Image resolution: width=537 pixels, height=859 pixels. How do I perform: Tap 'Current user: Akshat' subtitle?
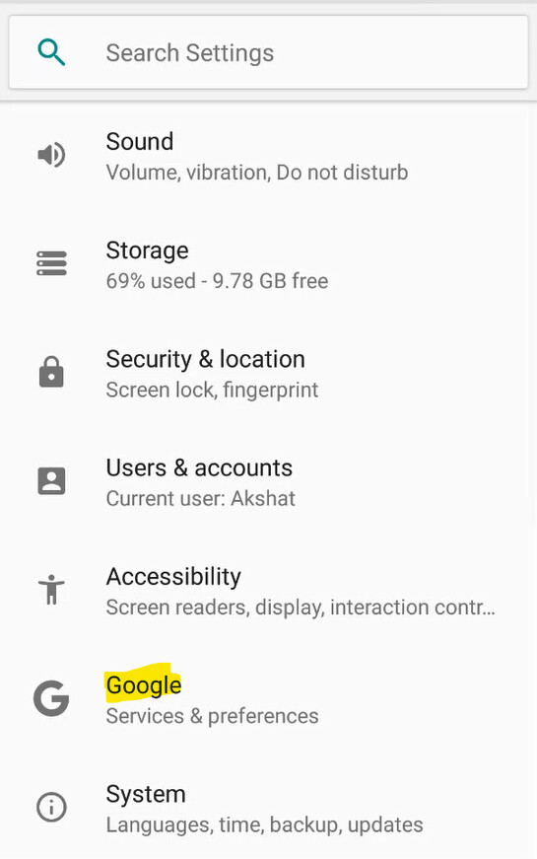(201, 498)
